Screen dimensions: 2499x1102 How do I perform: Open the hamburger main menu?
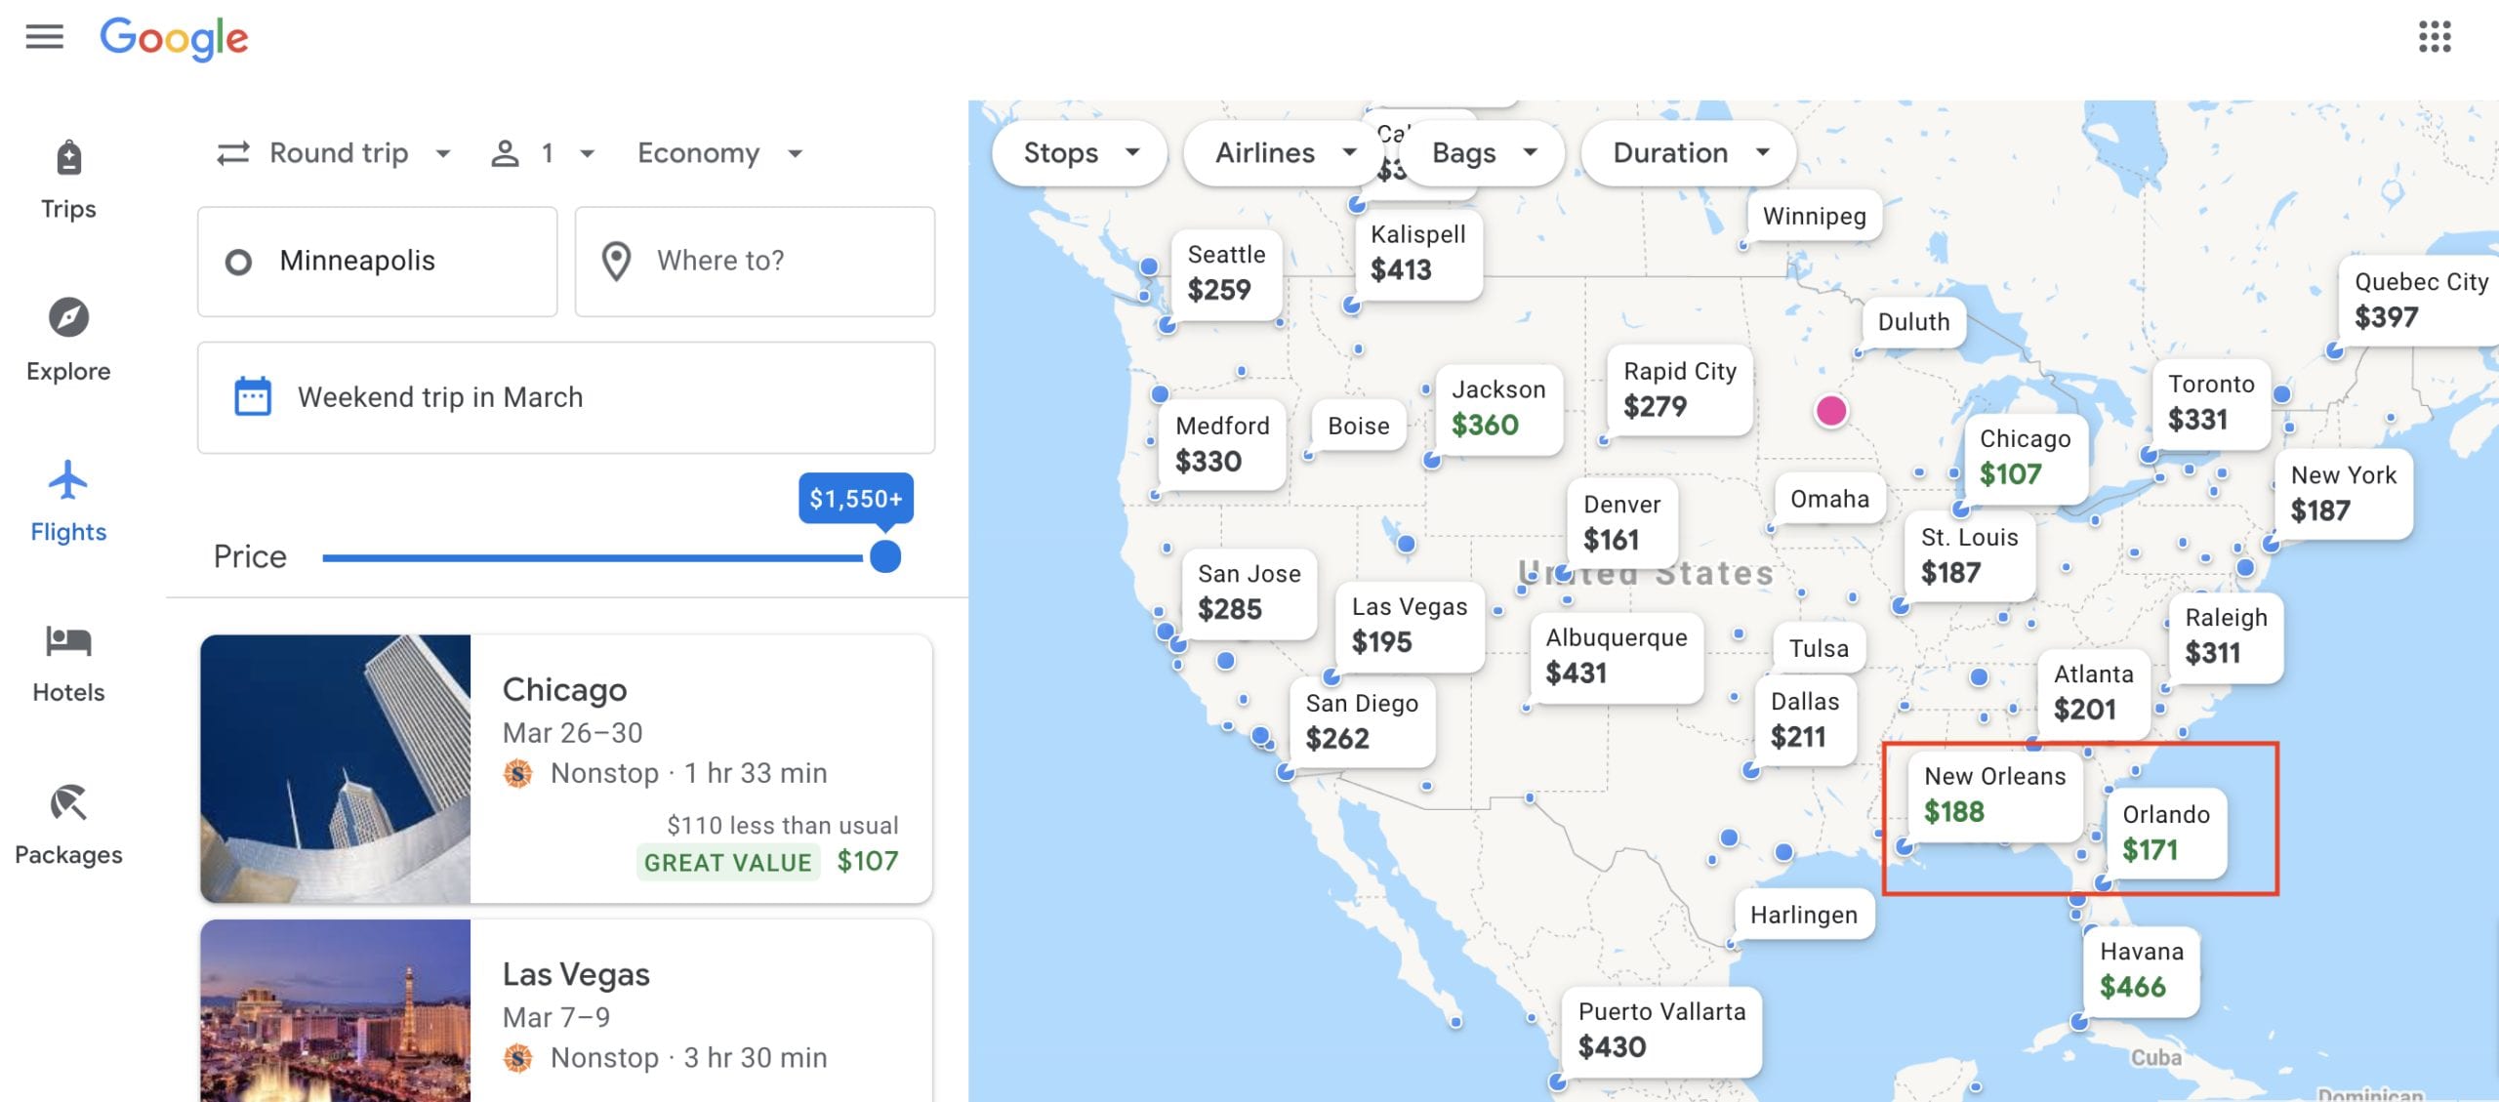44,37
